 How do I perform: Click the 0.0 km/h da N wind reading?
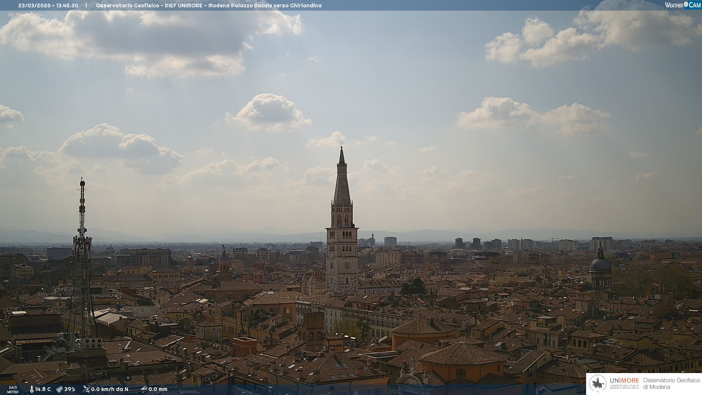tap(110, 389)
